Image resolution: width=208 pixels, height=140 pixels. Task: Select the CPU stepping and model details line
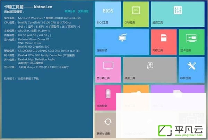(x=49, y=27)
